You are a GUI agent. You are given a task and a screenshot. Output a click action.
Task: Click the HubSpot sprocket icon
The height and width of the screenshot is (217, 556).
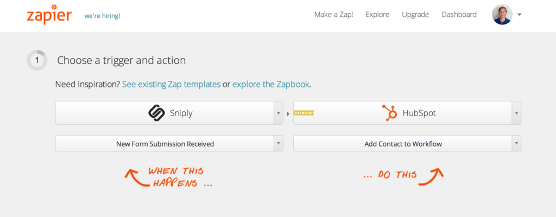click(389, 113)
